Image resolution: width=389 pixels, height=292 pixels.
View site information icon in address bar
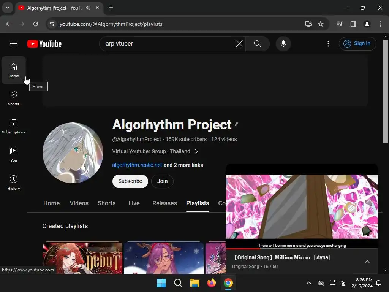click(x=52, y=24)
